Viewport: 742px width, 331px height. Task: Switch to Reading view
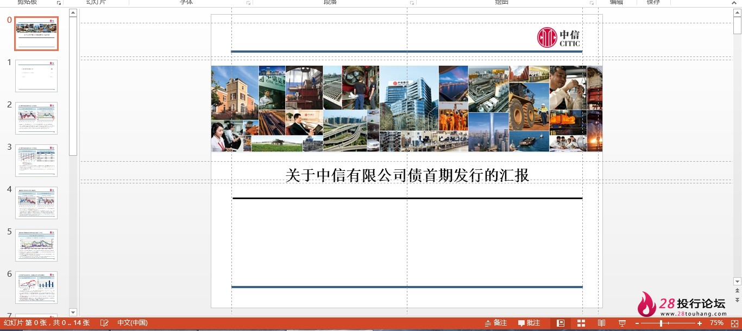pyautogui.click(x=601, y=323)
